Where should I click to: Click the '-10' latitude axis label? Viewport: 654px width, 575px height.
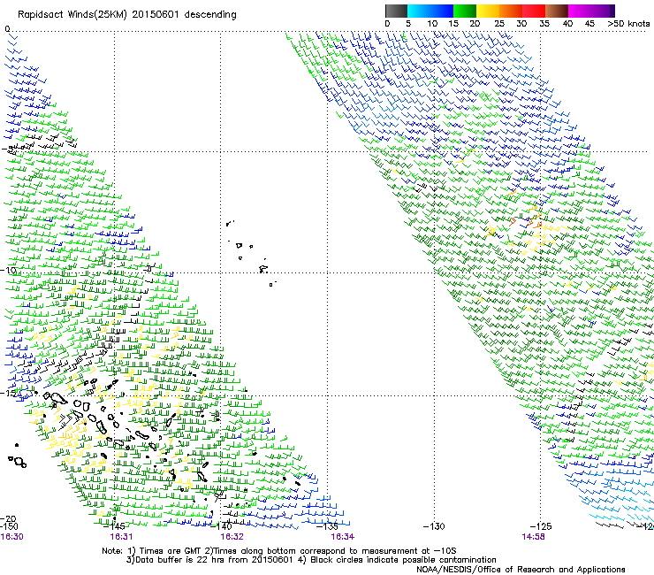click(8, 270)
